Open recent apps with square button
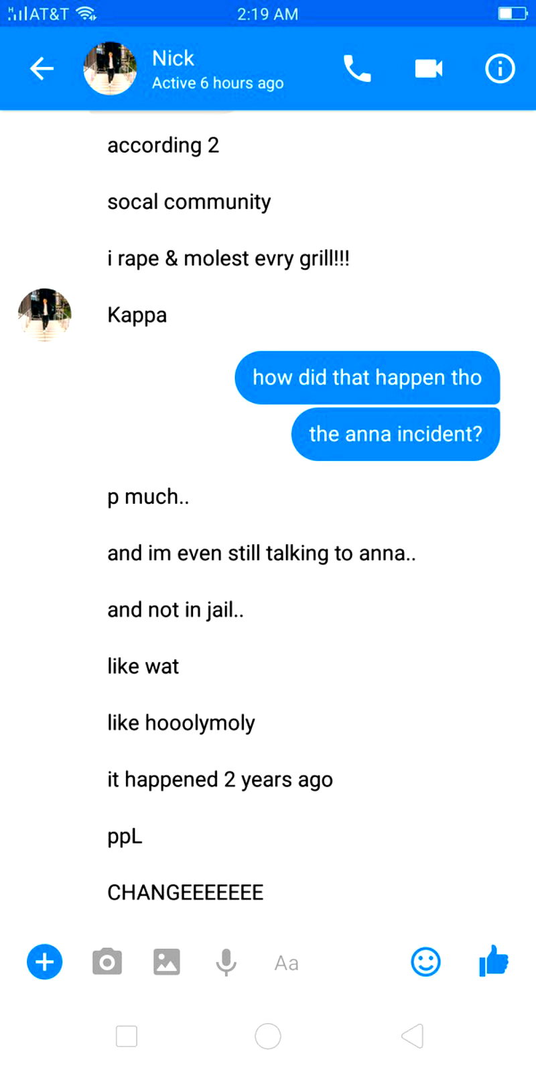The image size is (536, 1072). [x=127, y=1036]
